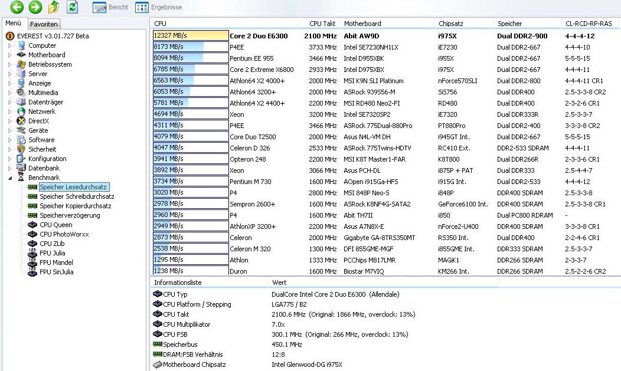The height and width of the screenshot is (371, 621).
Task: Click the Netzwerk network icon
Action: (x=21, y=111)
